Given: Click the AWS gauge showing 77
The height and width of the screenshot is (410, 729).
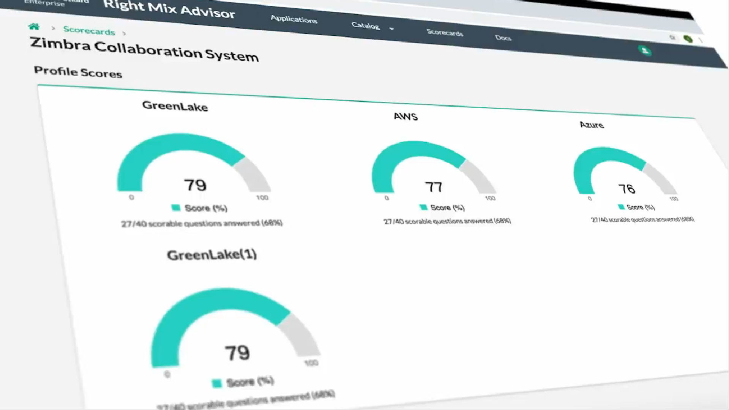Looking at the screenshot, I should (434, 167).
